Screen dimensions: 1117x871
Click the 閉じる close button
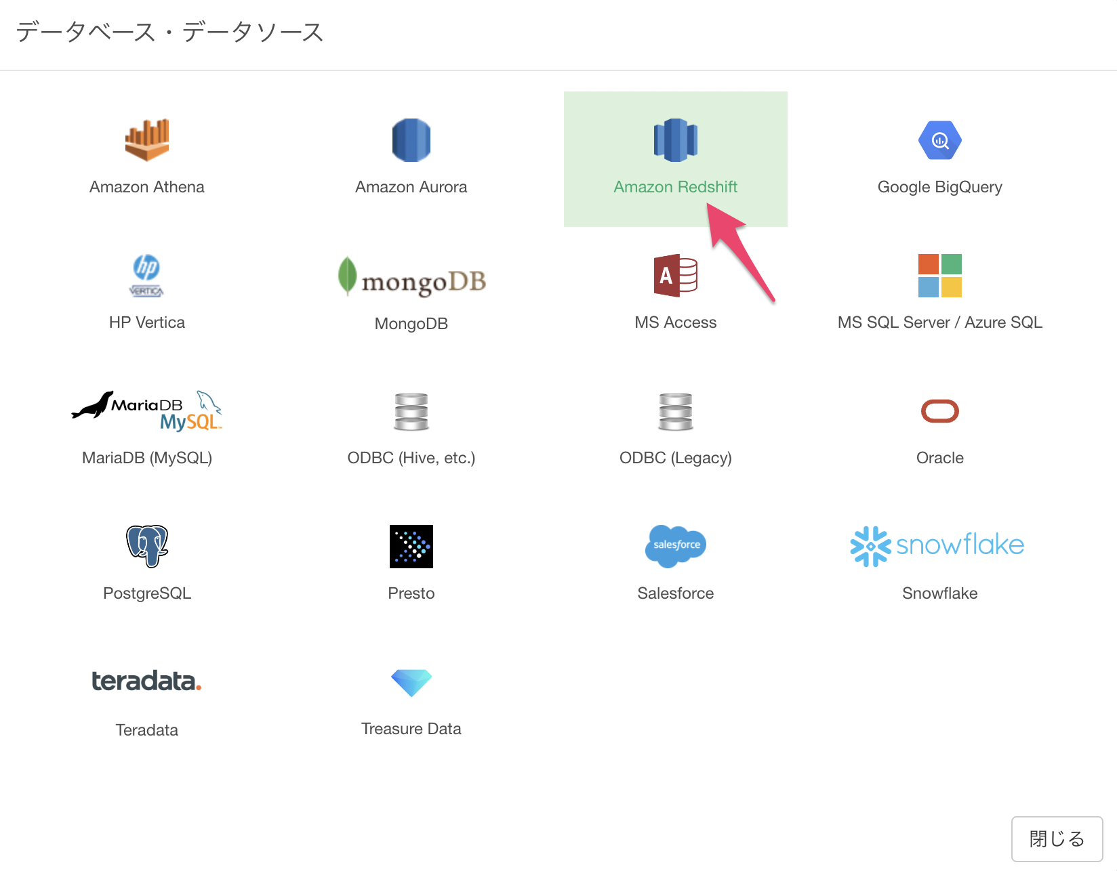1057,839
